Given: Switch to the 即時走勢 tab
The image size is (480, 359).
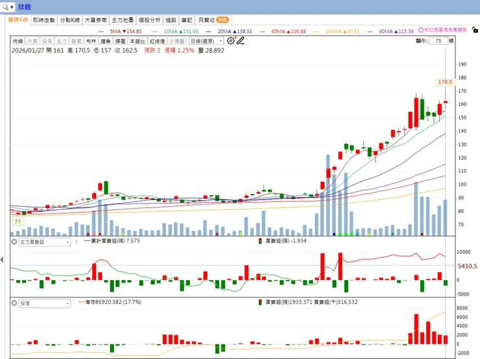Looking at the screenshot, I should point(43,20).
